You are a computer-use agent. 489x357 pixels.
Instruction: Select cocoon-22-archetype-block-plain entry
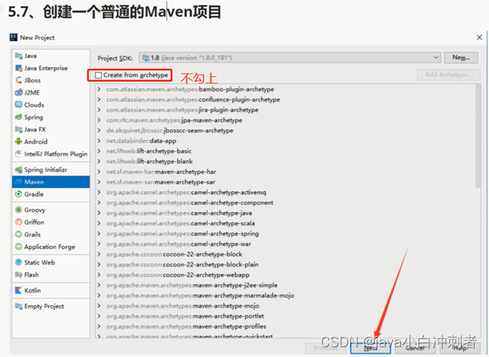coord(182,265)
